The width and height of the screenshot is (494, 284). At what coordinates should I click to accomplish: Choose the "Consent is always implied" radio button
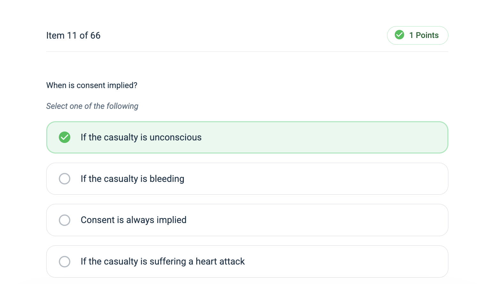coord(64,220)
